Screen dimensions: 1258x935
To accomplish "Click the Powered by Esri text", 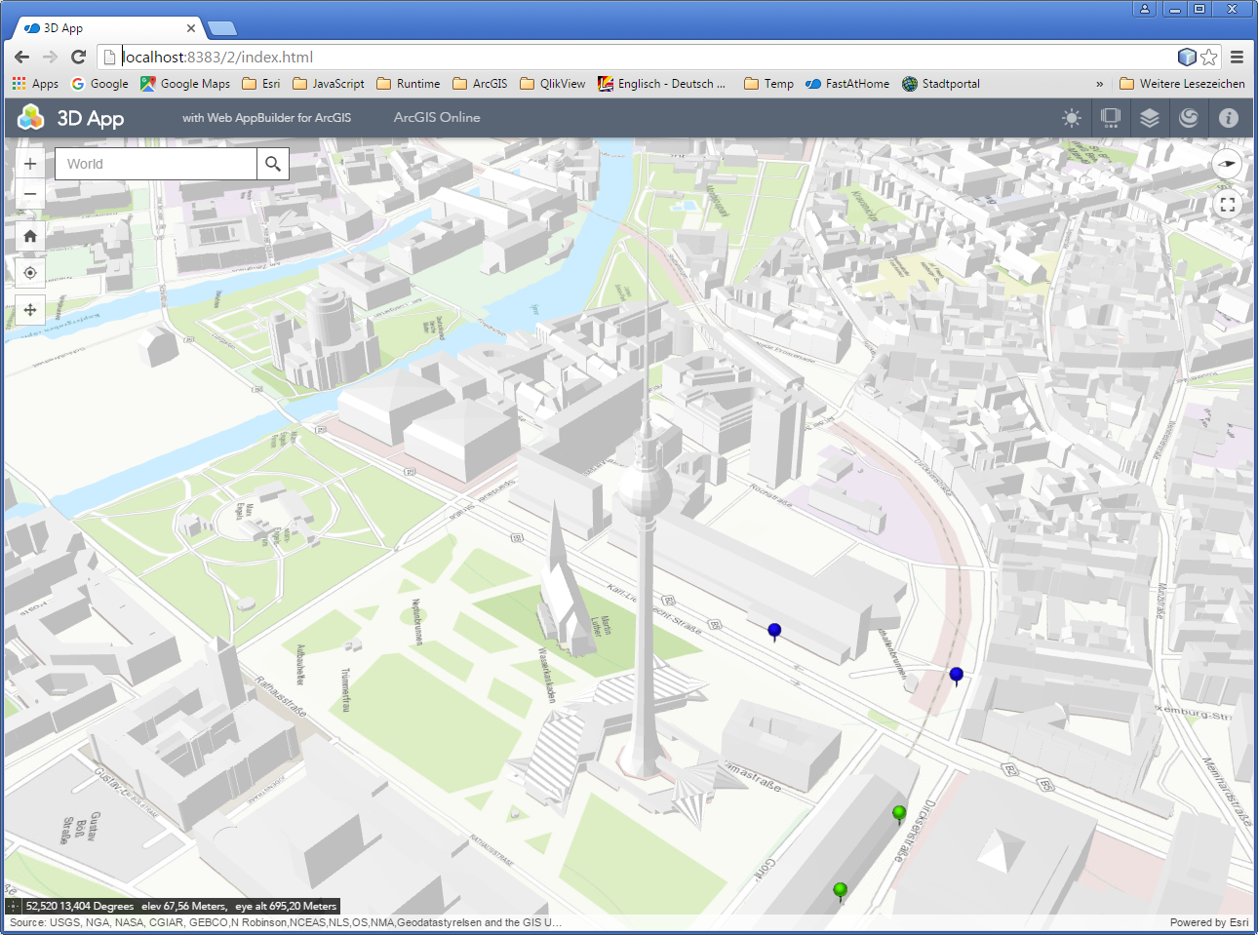I will (x=1209, y=922).
